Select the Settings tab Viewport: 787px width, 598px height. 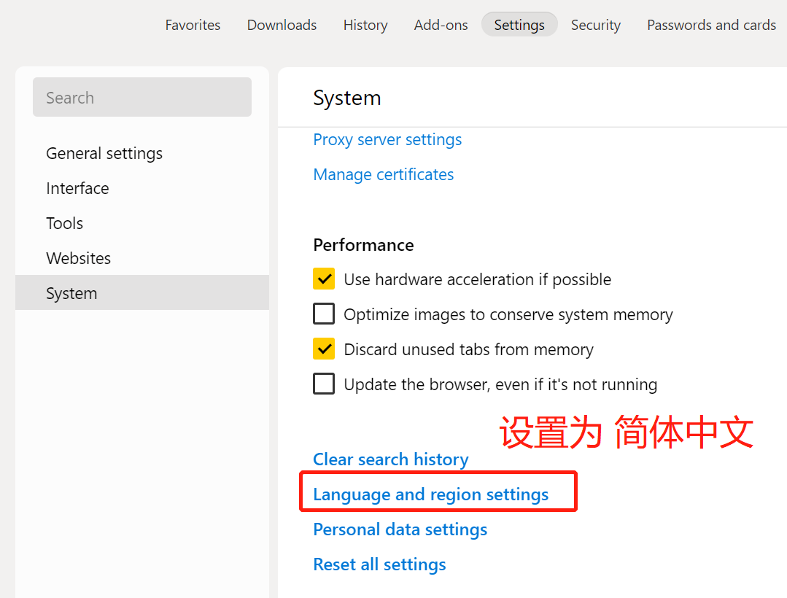519,25
